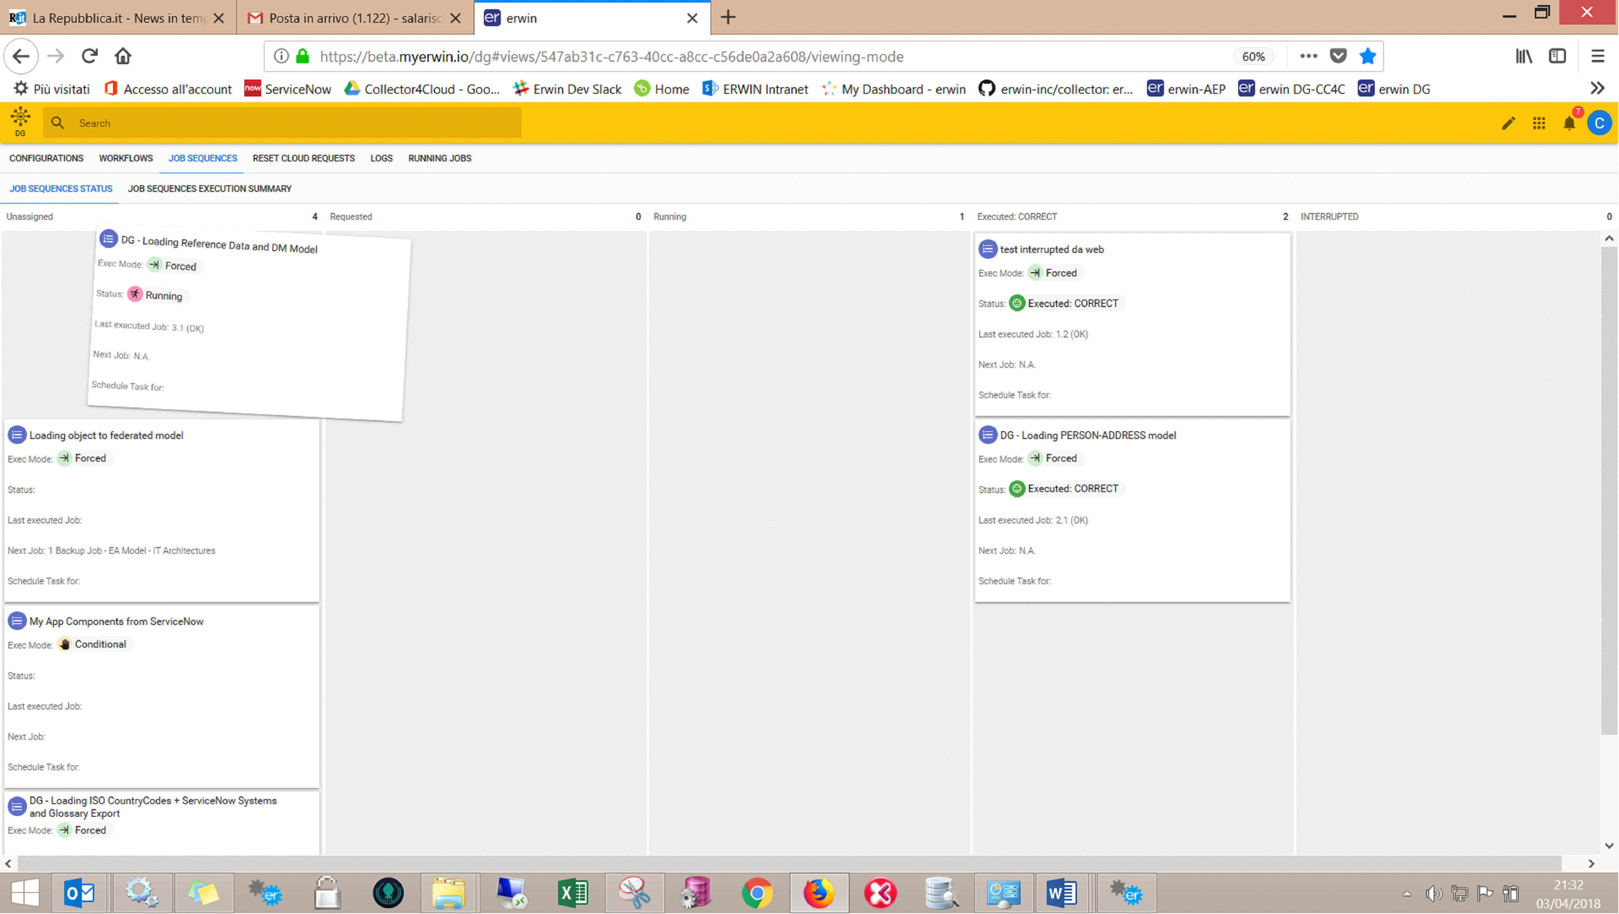Click the user avatar C icon
The width and height of the screenshot is (1619, 914).
point(1599,123)
